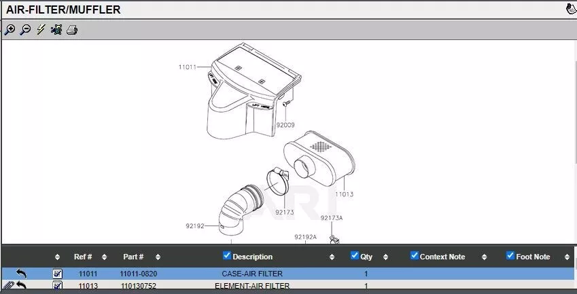Disable the Context Note column checkbox
The width and height of the screenshot is (577, 294).
point(414,256)
